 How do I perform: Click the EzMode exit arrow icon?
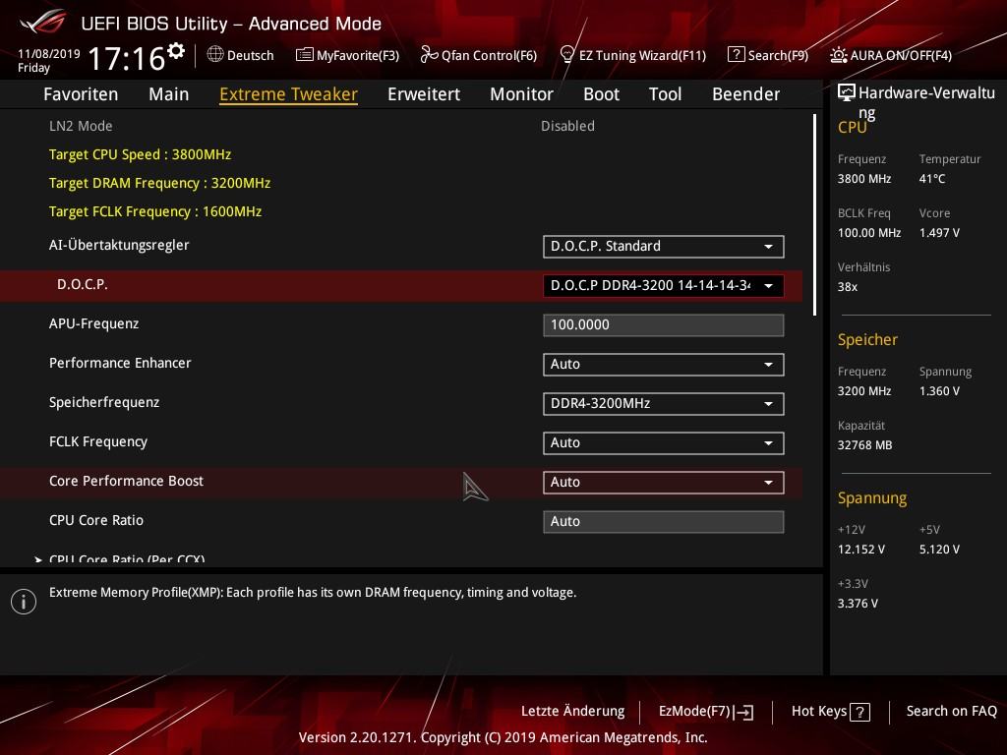coord(743,712)
